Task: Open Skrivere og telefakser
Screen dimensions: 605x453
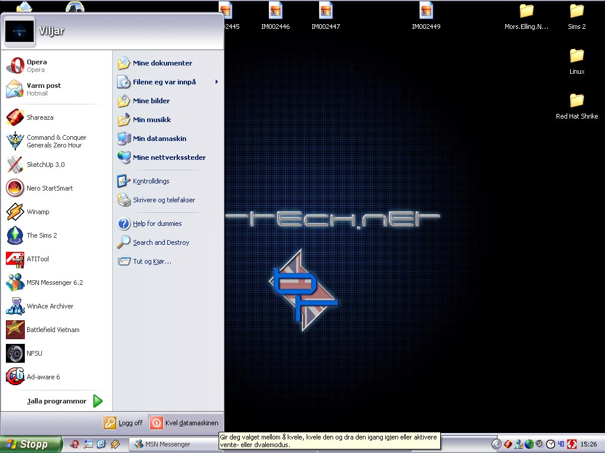Action: pos(168,199)
